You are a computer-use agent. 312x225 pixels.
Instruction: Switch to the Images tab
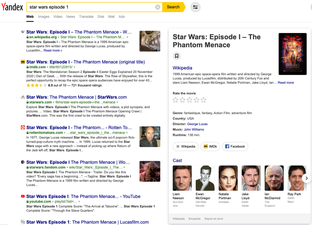[44, 16]
